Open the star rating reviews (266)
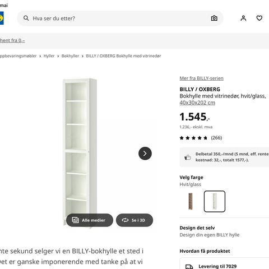The image size is (269, 269). click(201, 138)
